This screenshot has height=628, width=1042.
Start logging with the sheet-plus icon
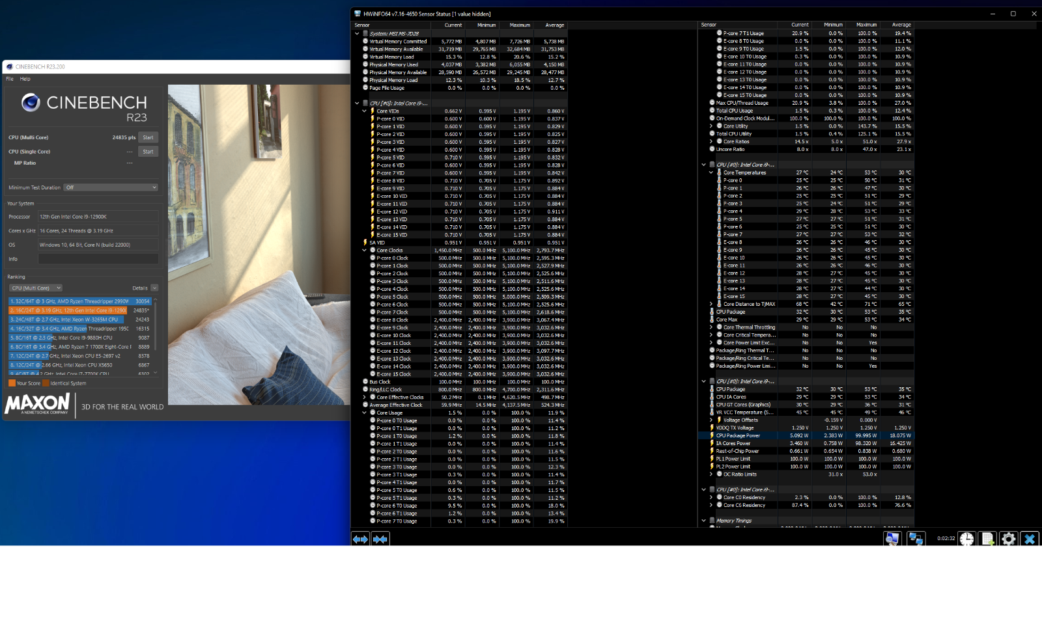click(987, 539)
